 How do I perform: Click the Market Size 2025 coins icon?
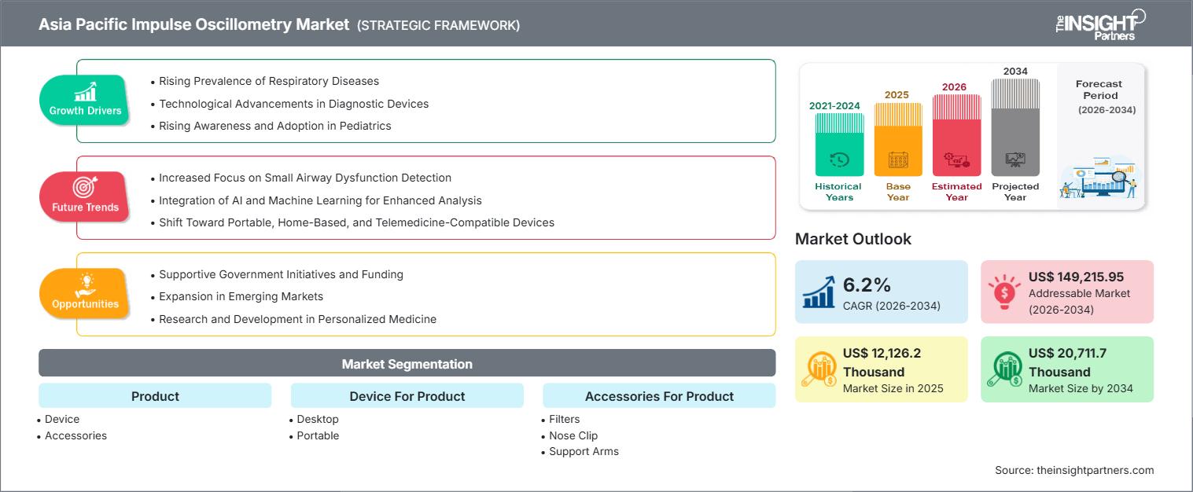tap(819, 369)
